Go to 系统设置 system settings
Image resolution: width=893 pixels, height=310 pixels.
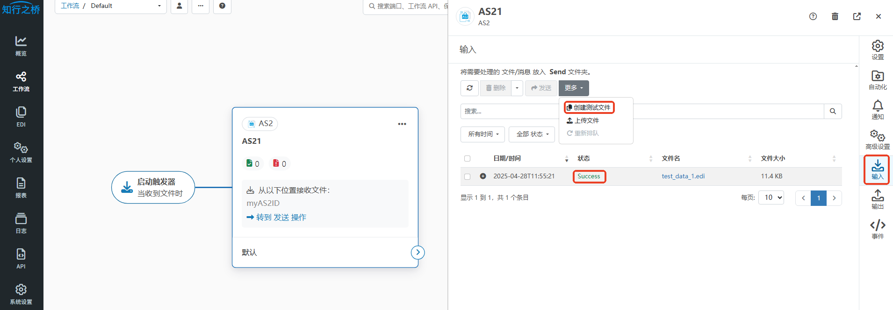click(x=21, y=294)
